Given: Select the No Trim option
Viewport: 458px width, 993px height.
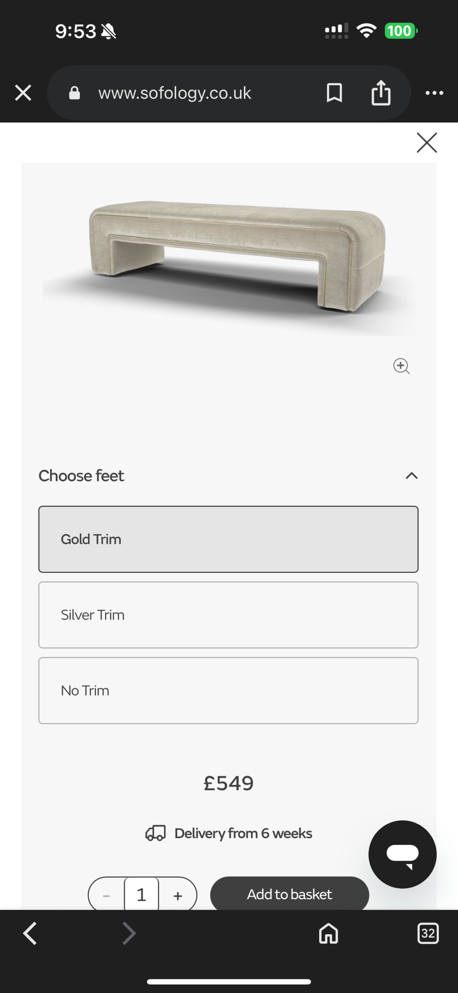Looking at the screenshot, I should click(228, 690).
